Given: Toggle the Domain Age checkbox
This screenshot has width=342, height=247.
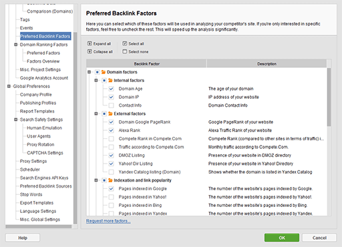Looking at the screenshot, I should click(x=111, y=89).
